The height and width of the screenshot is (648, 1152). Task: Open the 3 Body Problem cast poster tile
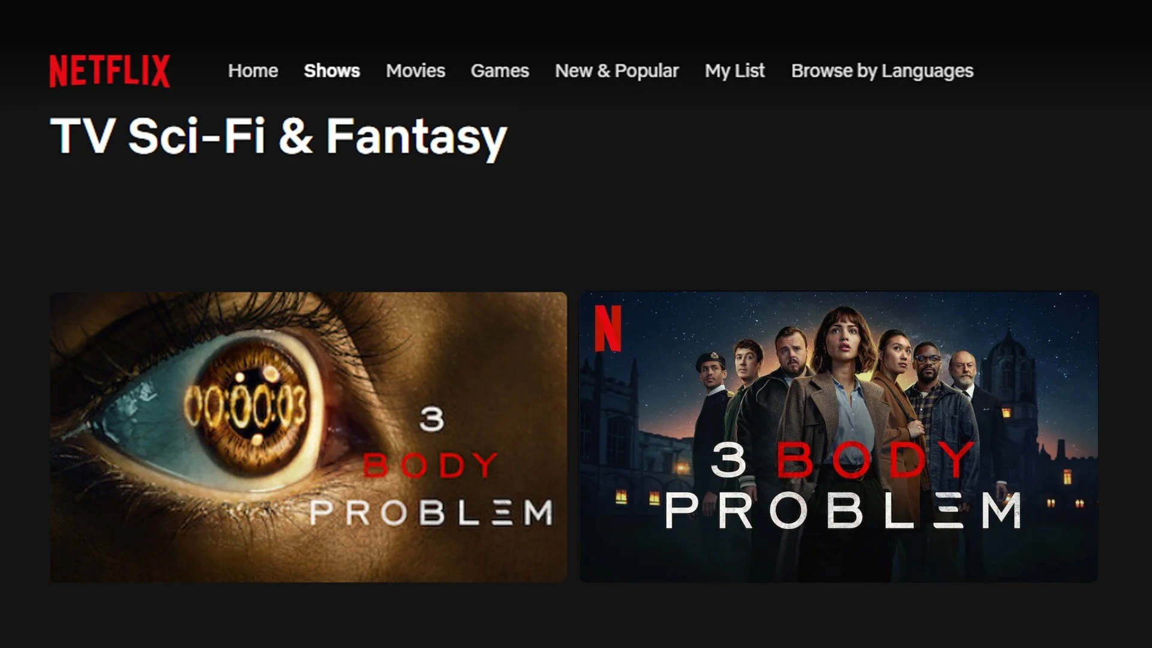tap(838, 437)
